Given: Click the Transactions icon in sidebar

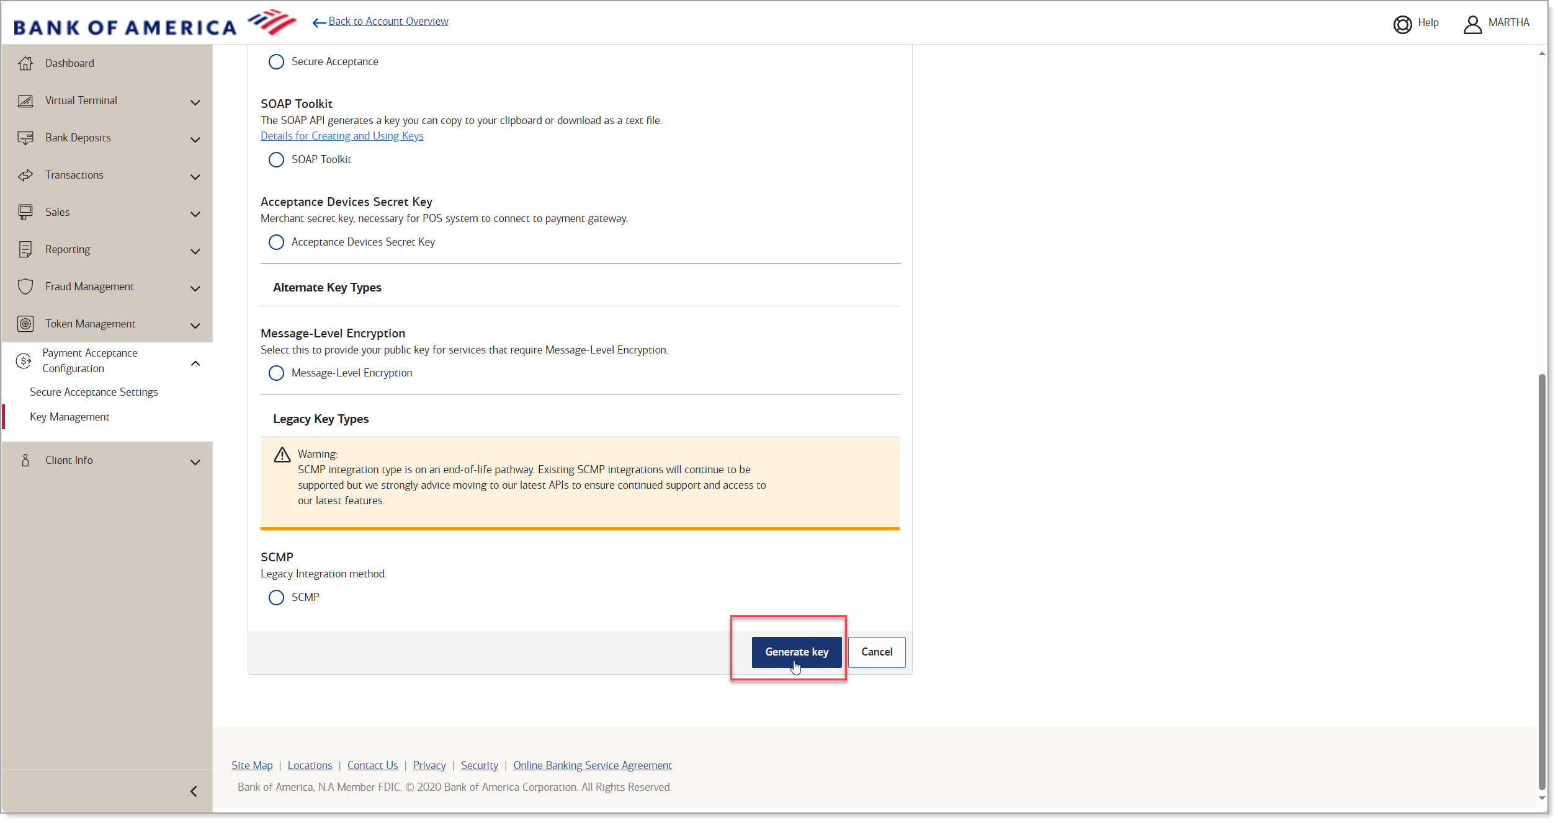Looking at the screenshot, I should point(26,174).
